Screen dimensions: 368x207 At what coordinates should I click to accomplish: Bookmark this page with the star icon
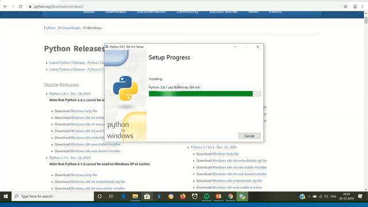point(346,6)
